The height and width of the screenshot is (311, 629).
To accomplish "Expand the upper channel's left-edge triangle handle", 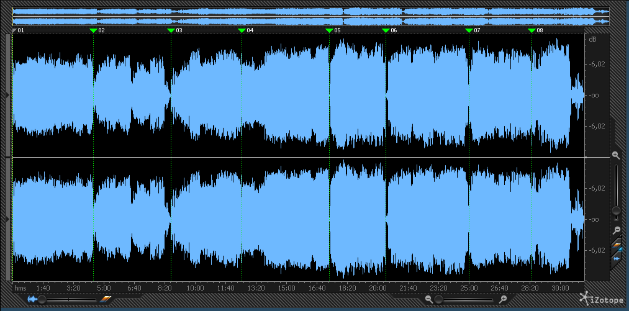I will [7, 95].
